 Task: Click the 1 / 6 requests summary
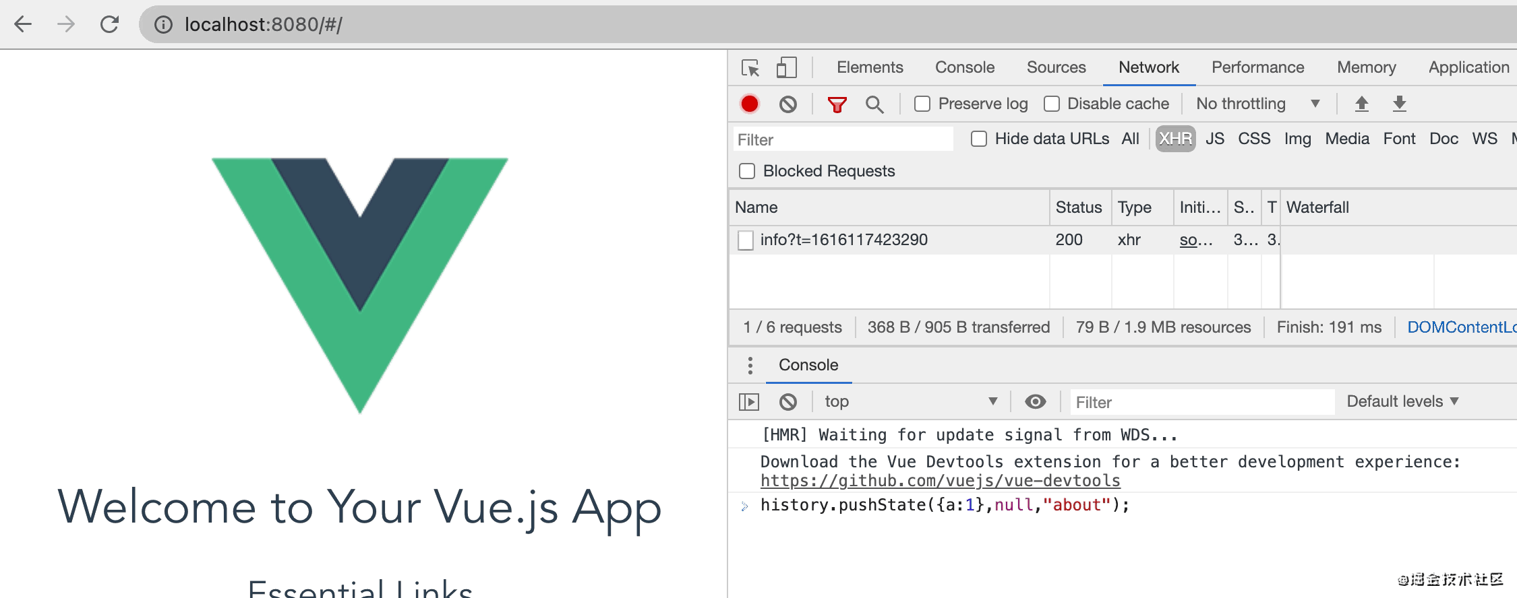coord(792,327)
